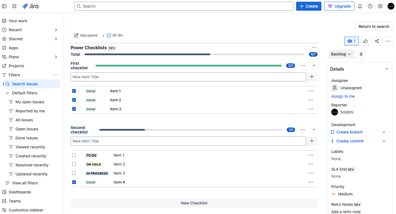Click the Second checklist progress bar
Viewport: 396px width, 214px height.
[x=191, y=130]
